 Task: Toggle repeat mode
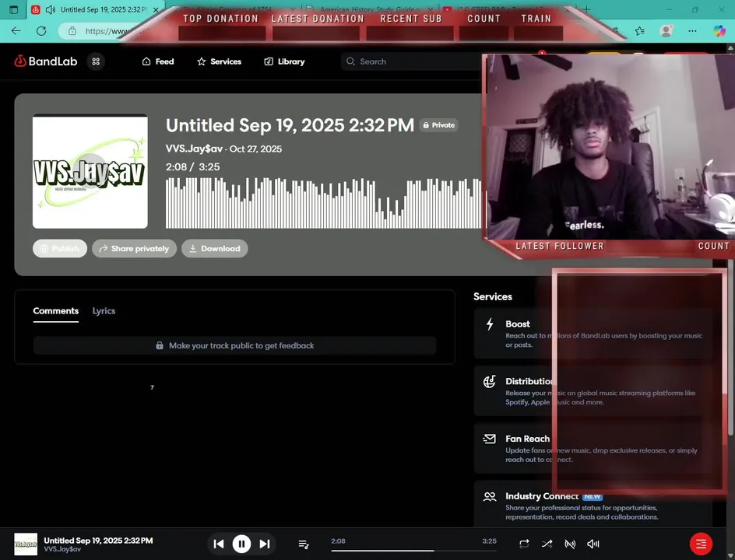(x=524, y=544)
